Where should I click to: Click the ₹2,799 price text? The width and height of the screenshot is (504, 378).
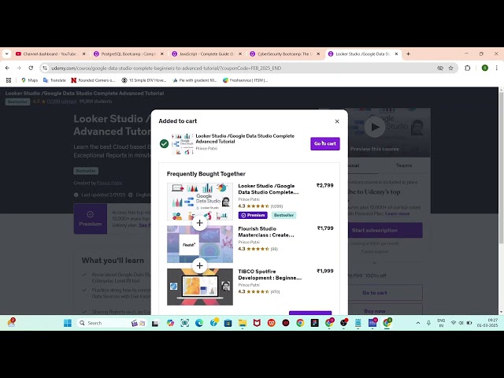pyautogui.click(x=325, y=186)
